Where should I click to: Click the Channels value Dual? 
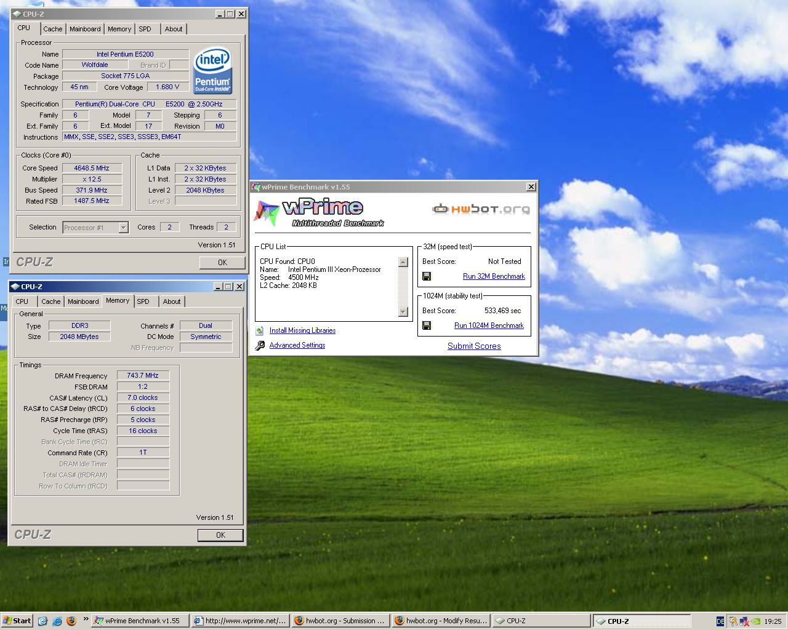coord(206,325)
